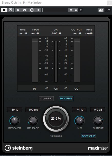Screen dimensions: 112x156
Task: Click the Mix value field 74 %
Action: coord(79,110)
